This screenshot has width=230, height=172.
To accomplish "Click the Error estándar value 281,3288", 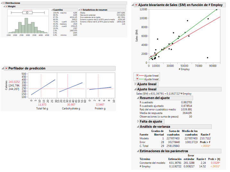I will coord(189,163).
